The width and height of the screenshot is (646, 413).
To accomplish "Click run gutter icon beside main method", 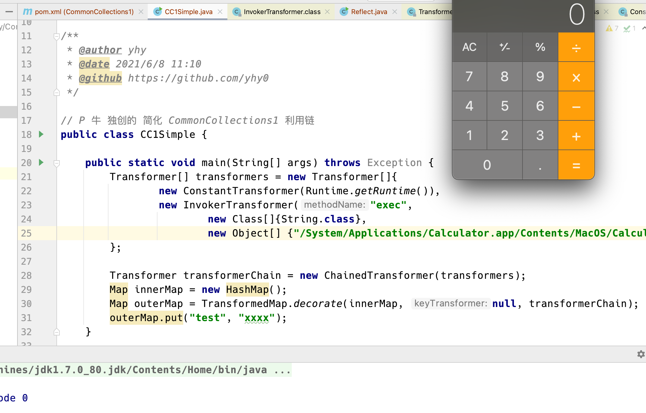I will tap(41, 162).
